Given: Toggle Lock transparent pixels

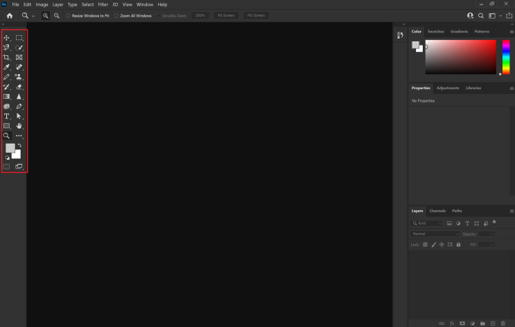Looking at the screenshot, I should coord(425,245).
